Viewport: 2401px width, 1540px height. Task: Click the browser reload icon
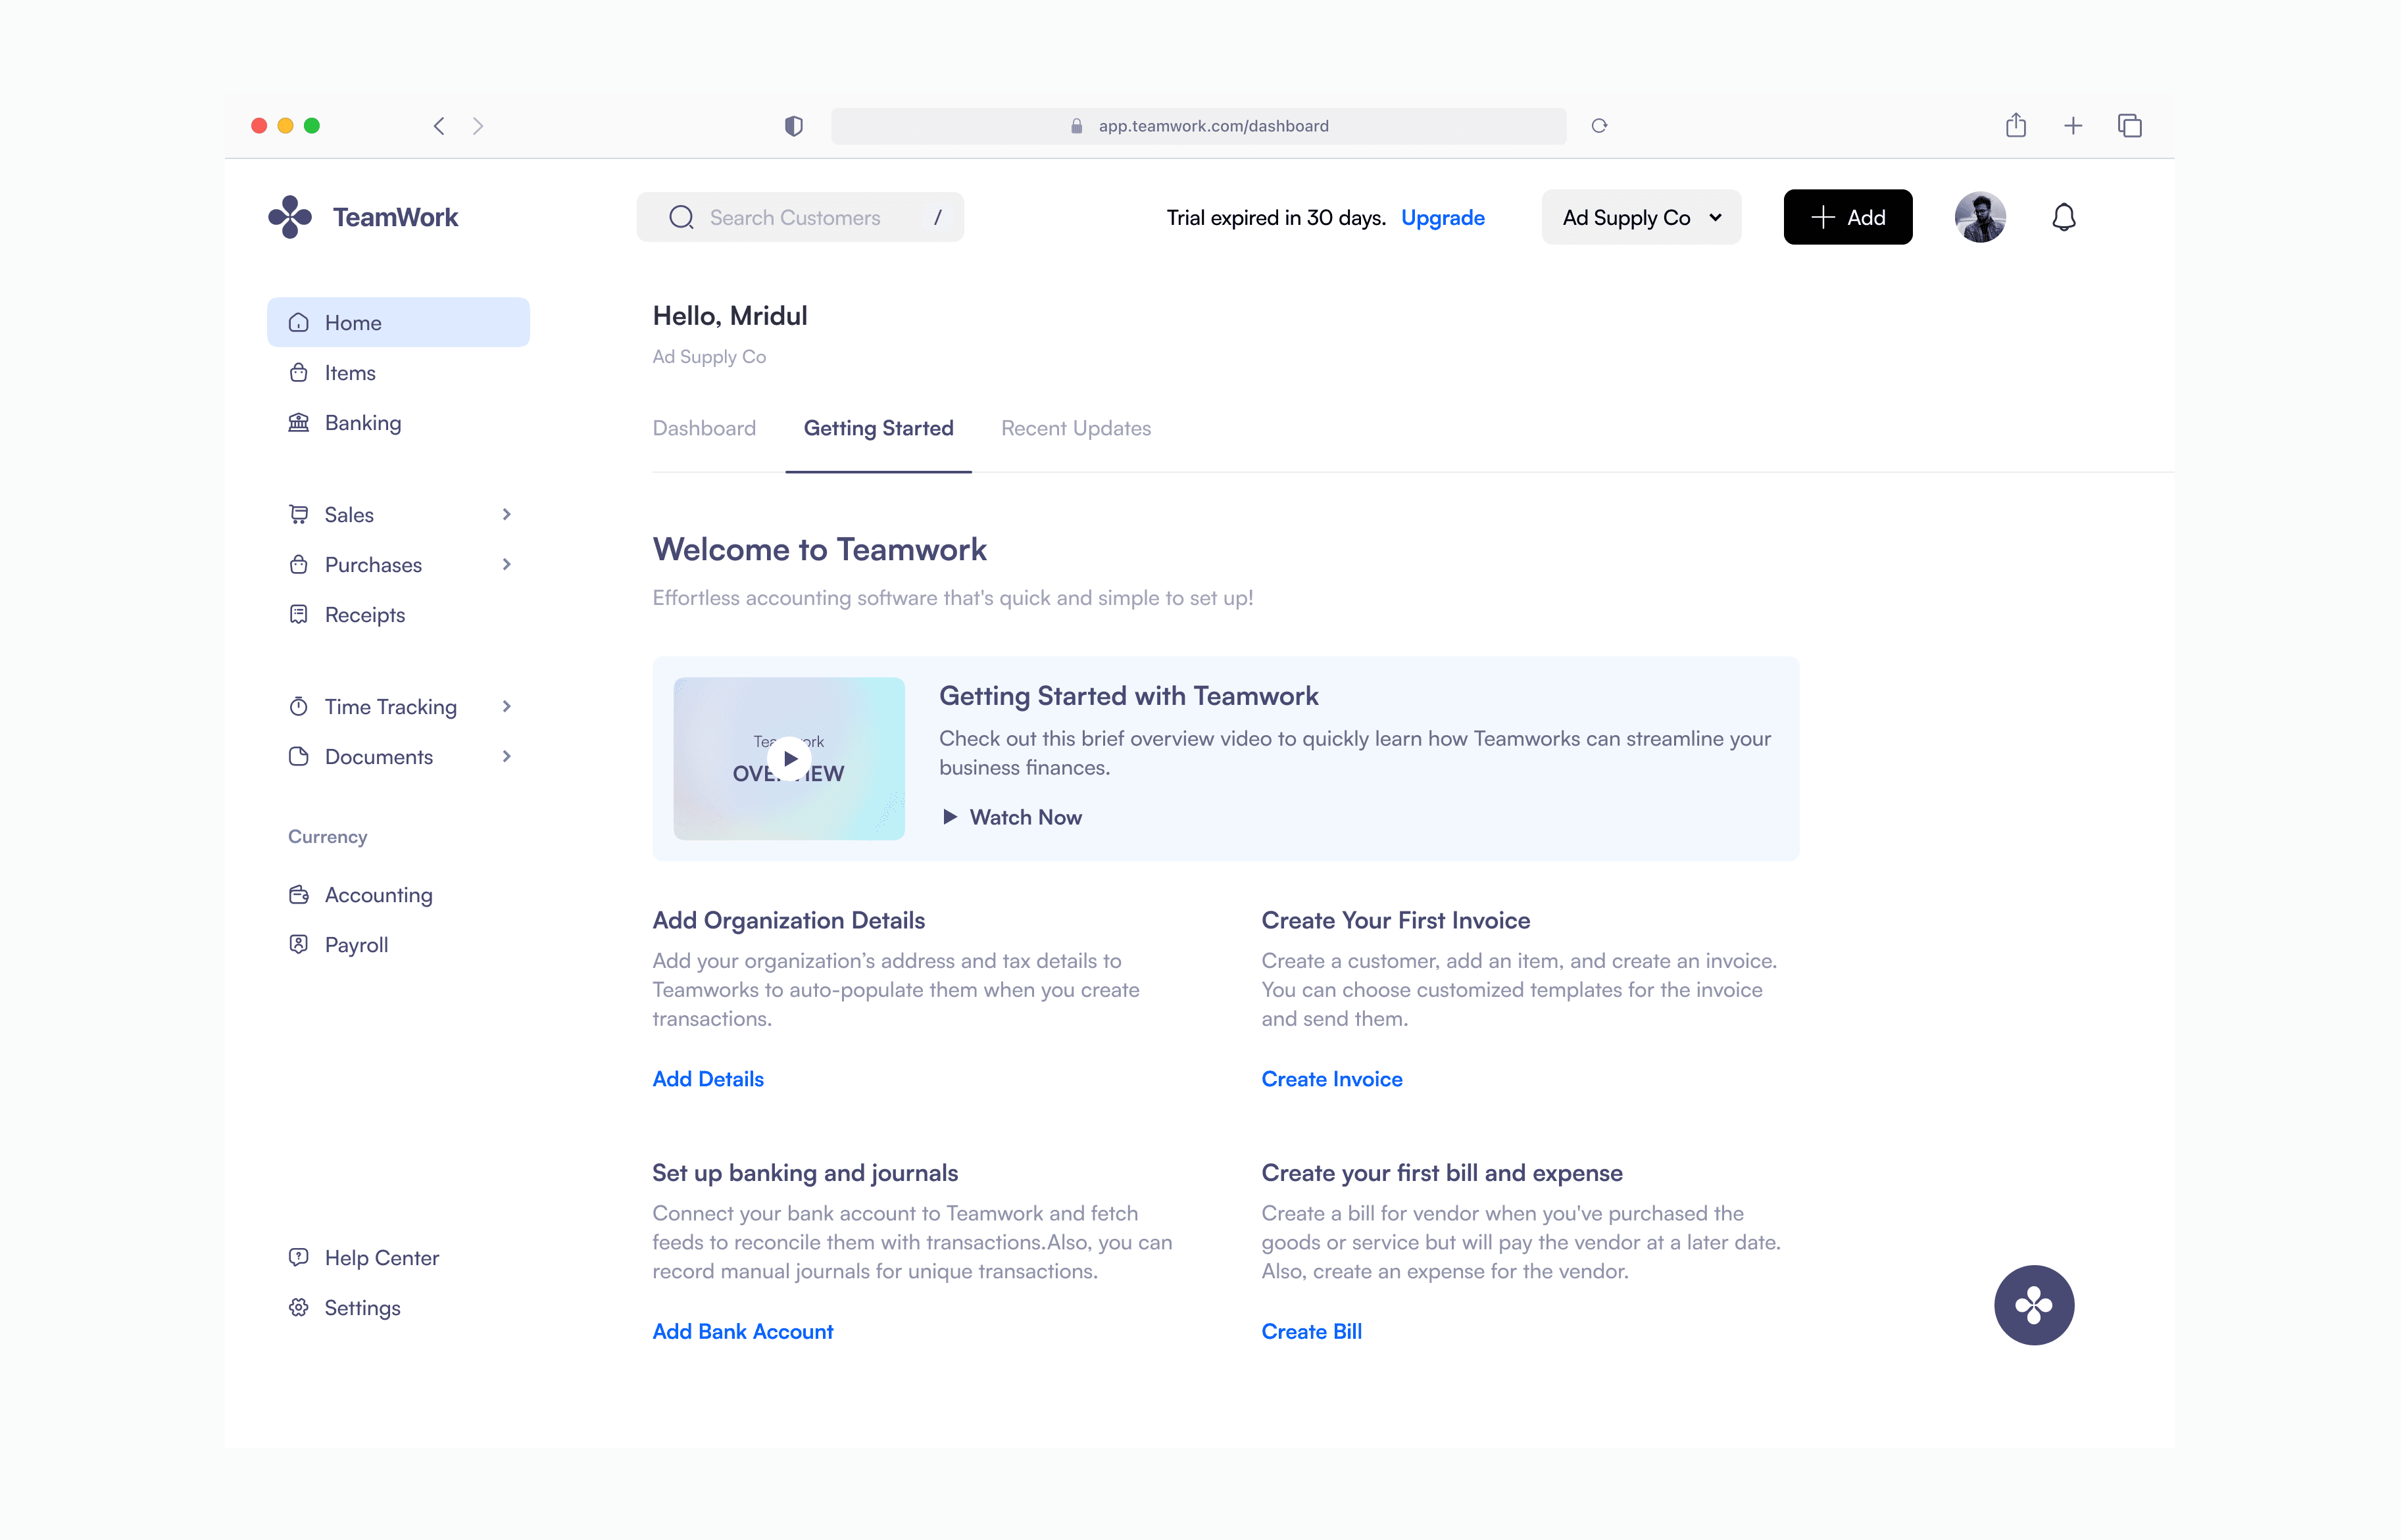tap(1598, 126)
